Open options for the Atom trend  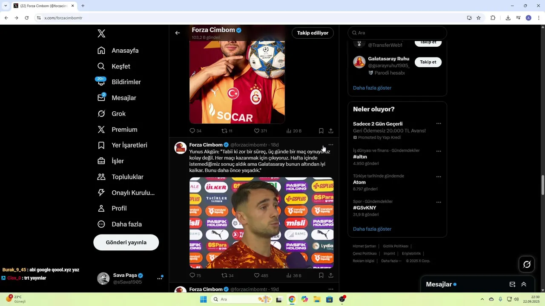439,177
